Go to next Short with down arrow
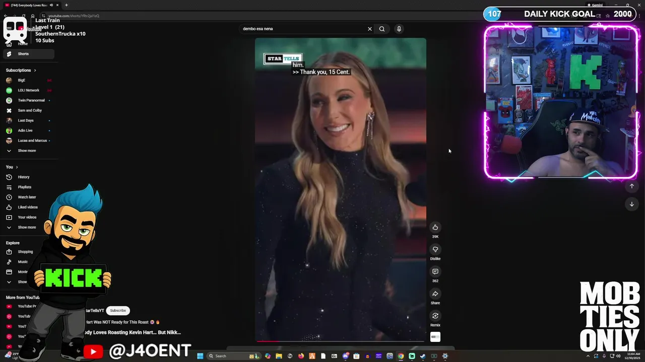The height and width of the screenshot is (362, 645). [631, 204]
